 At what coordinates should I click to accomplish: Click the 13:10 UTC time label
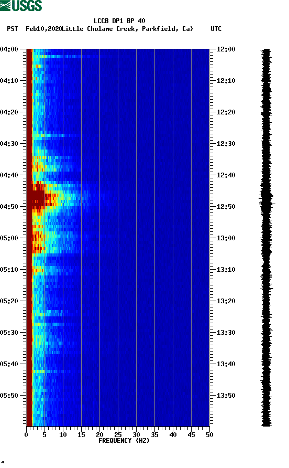tap(226, 270)
